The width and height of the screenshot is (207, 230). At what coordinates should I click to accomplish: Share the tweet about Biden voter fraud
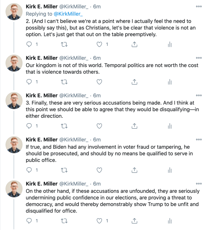point(134,170)
